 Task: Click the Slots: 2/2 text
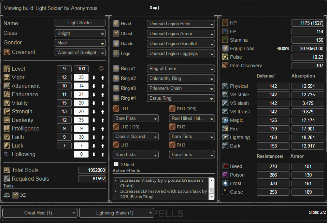317,212
